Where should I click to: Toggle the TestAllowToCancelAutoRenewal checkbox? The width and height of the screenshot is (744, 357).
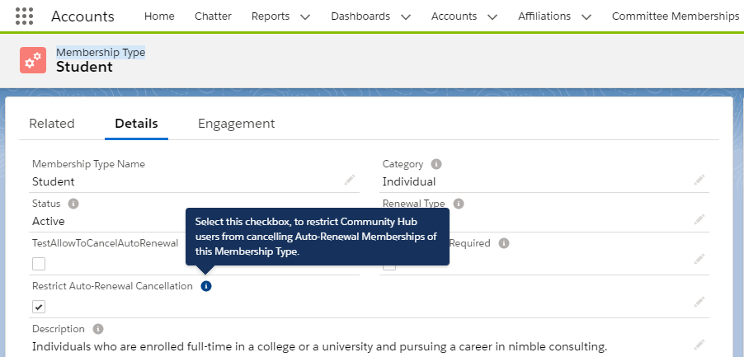coord(39,264)
